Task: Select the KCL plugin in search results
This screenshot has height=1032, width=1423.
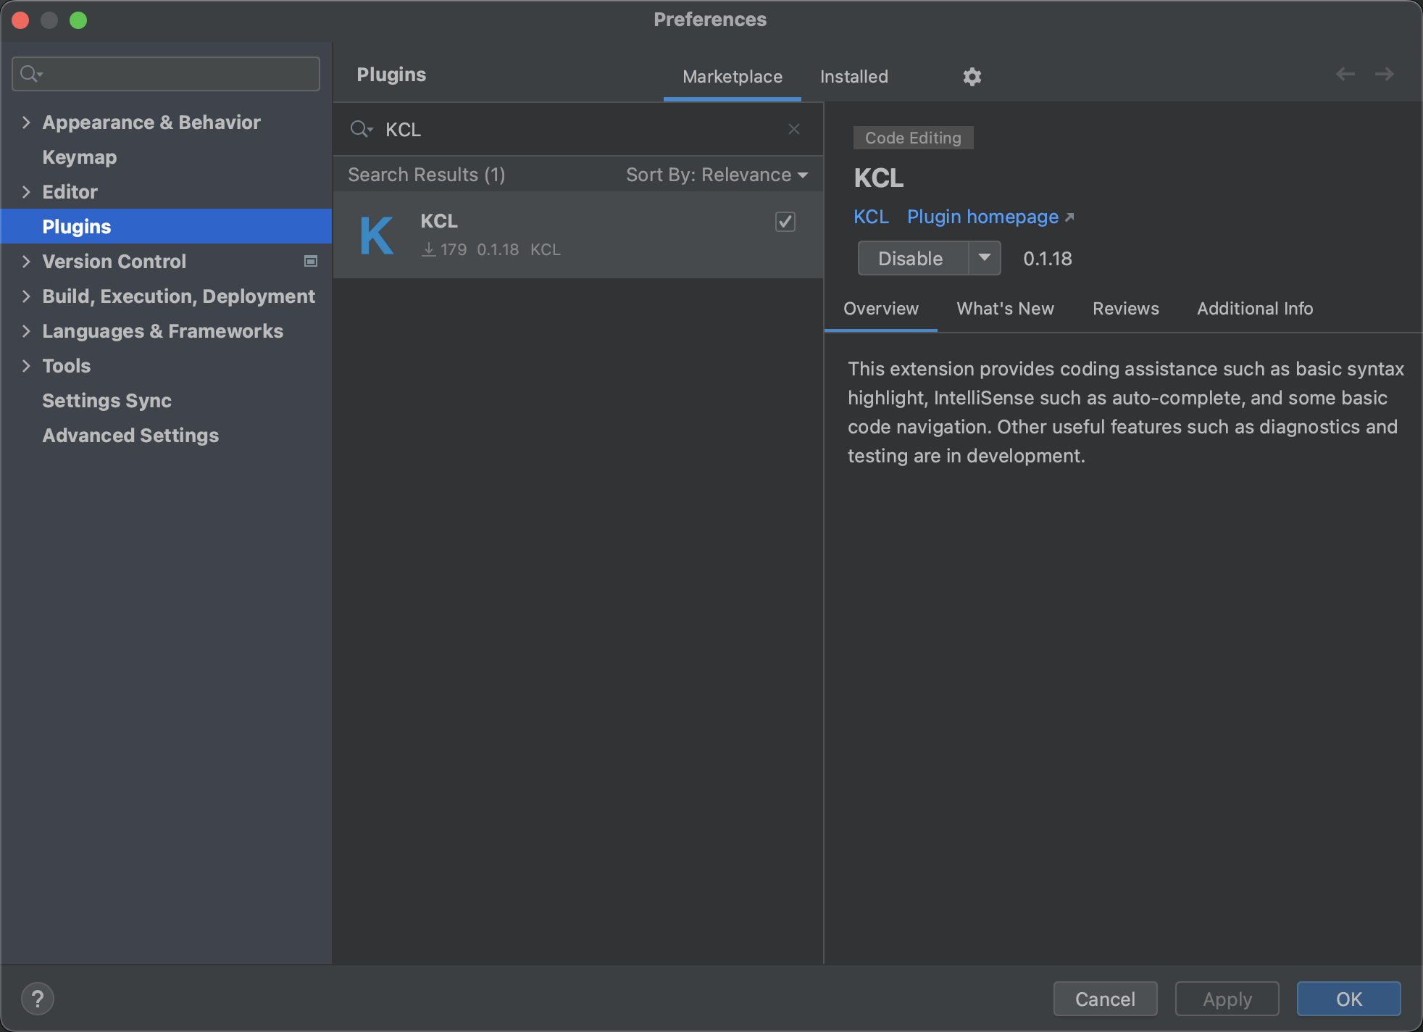Action: tap(578, 235)
